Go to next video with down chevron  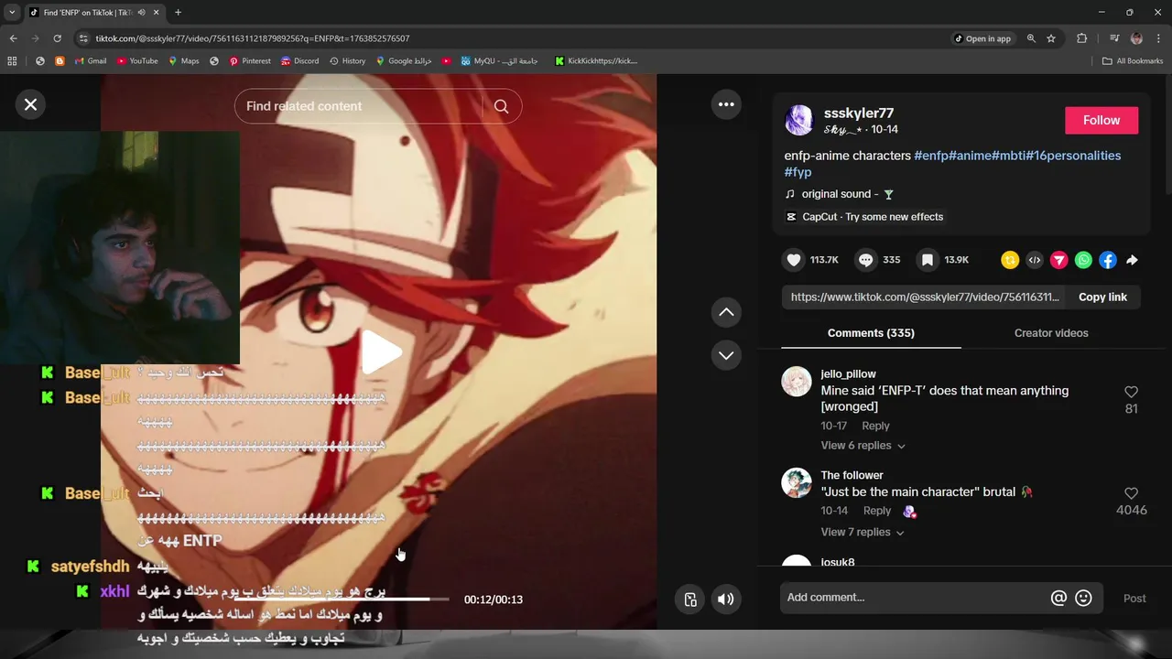click(726, 355)
